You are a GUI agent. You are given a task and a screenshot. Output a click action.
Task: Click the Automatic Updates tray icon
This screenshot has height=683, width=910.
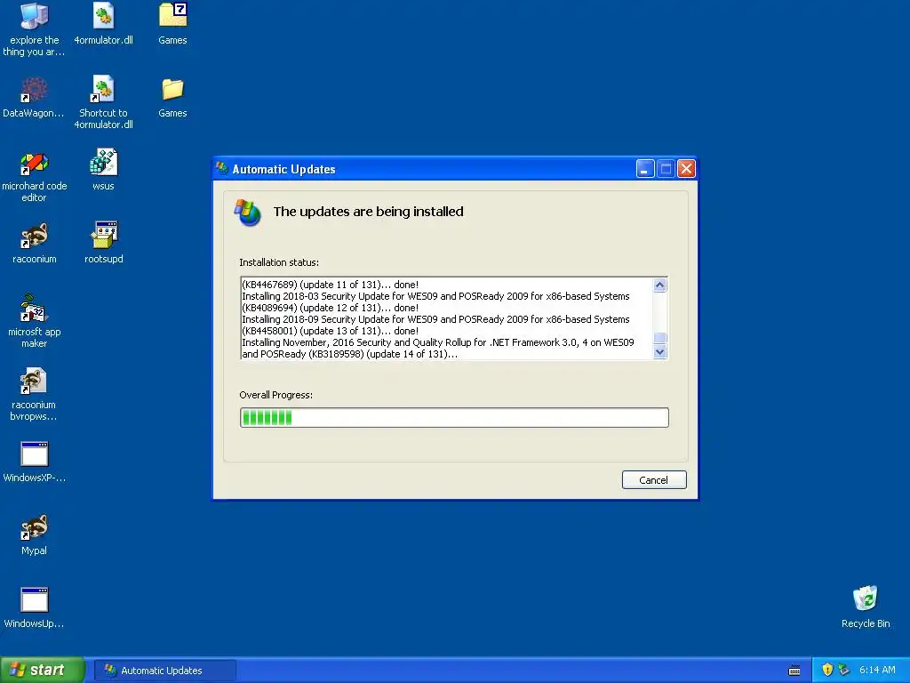pos(843,671)
